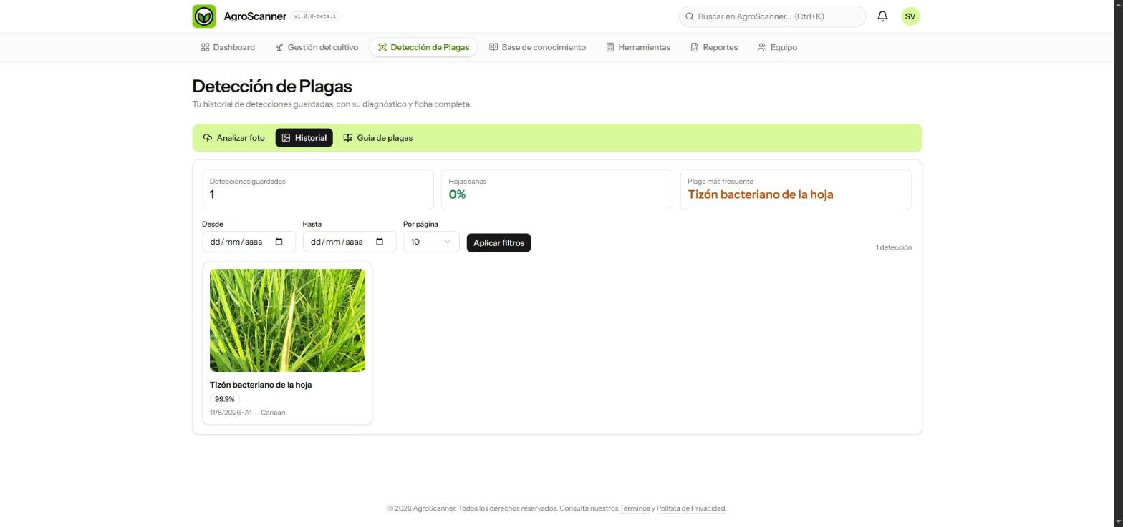This screenshot has width=1123, height=527.
Task: Open the Herramientas section
Action: [x=638, y=47]
